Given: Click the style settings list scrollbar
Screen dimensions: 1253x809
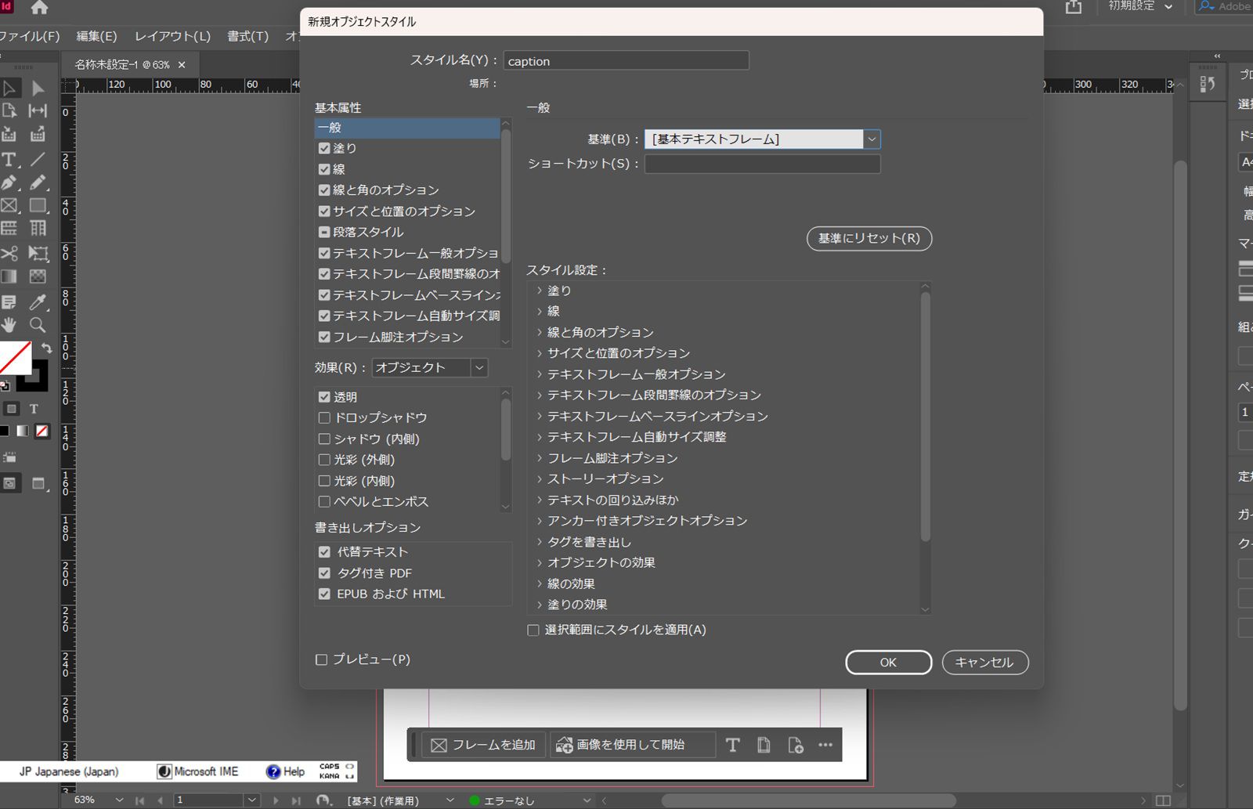Looking at the screenshot, I should (x=925, y=417).
